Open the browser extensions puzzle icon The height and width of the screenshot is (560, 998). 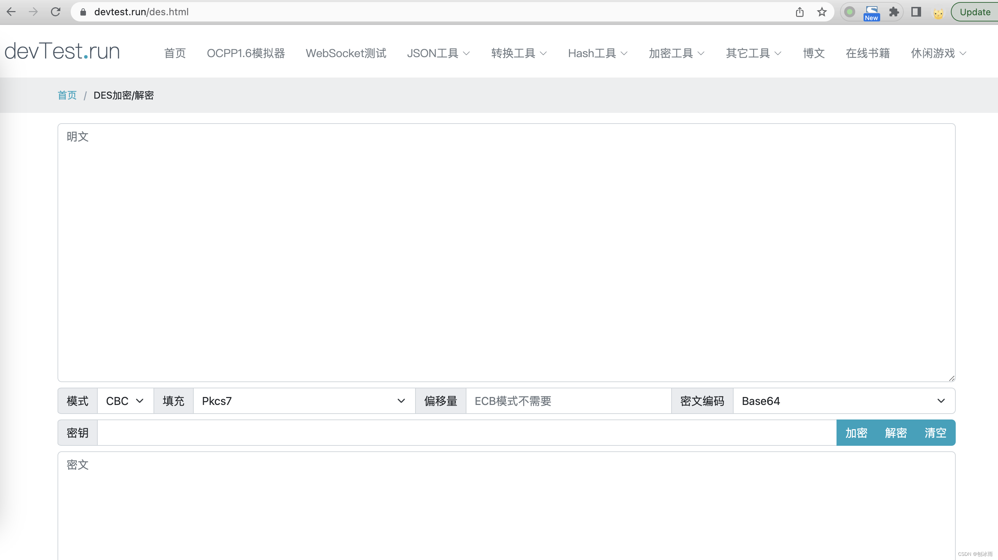pos(893,12)
